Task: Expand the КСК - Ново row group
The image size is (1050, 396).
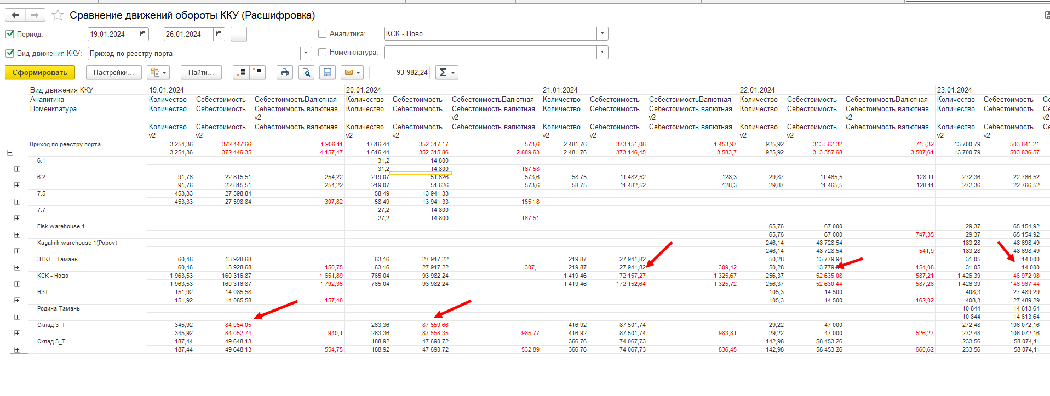Action: 17,284
